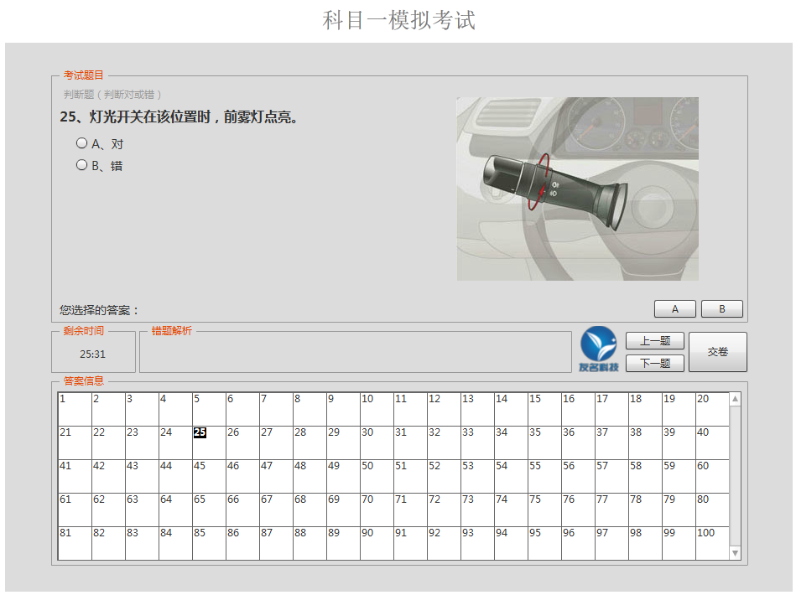Click the 错题解析 explanation box

(355, 352)
